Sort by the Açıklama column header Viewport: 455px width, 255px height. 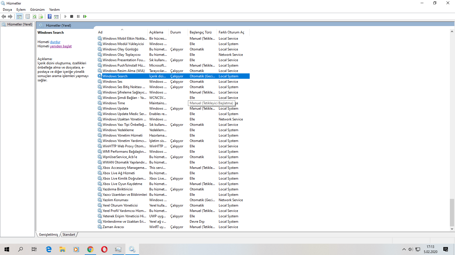click(158, 32)
